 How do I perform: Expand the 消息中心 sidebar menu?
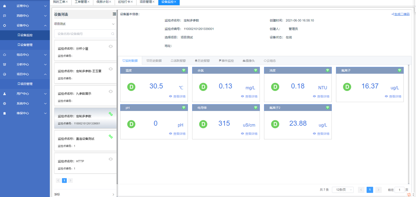[x=45, y=16]
